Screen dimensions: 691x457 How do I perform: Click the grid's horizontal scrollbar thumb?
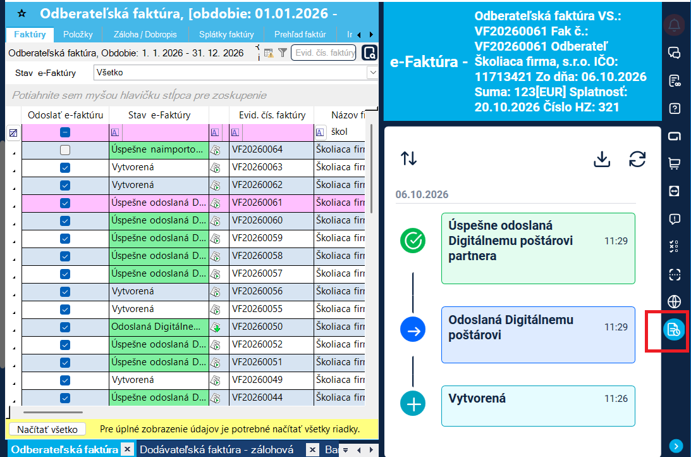[53, 413]
